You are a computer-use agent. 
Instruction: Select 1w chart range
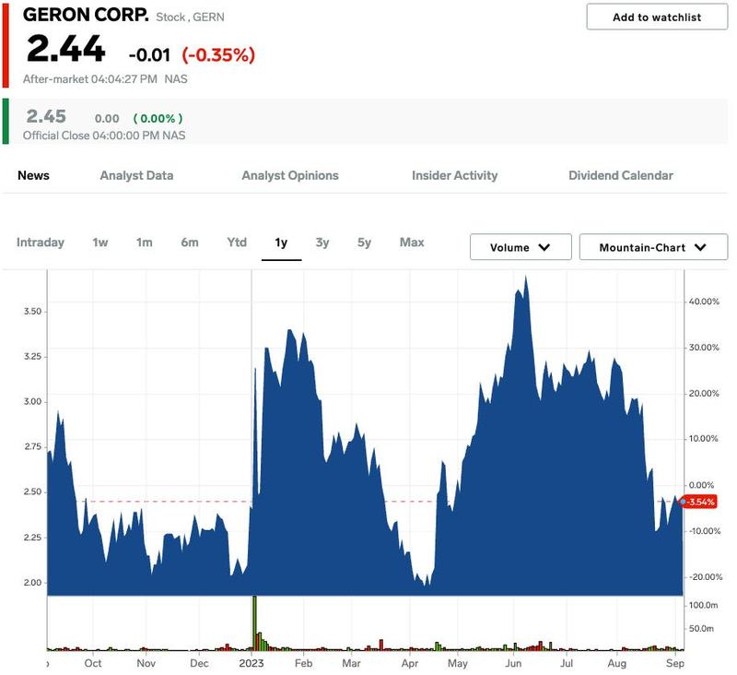pyautogui.click(x=100, y=243)
